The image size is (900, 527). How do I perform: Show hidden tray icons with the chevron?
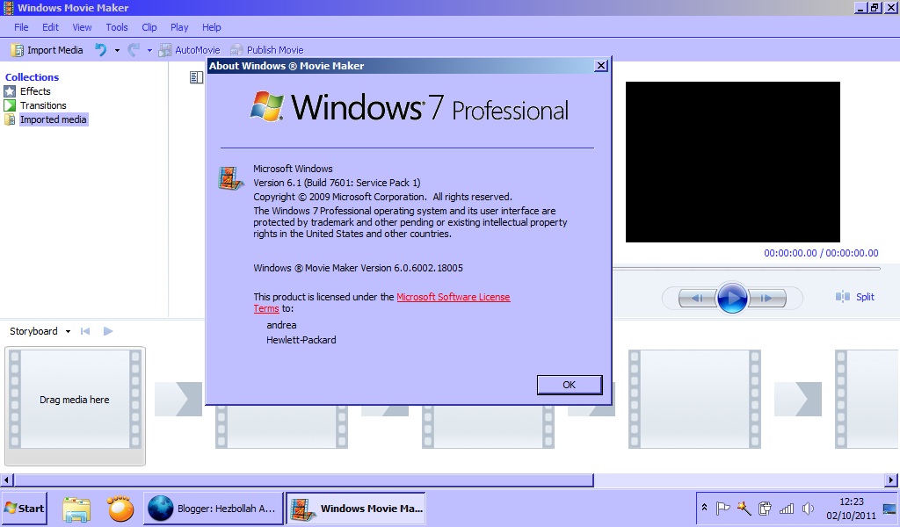704,508
